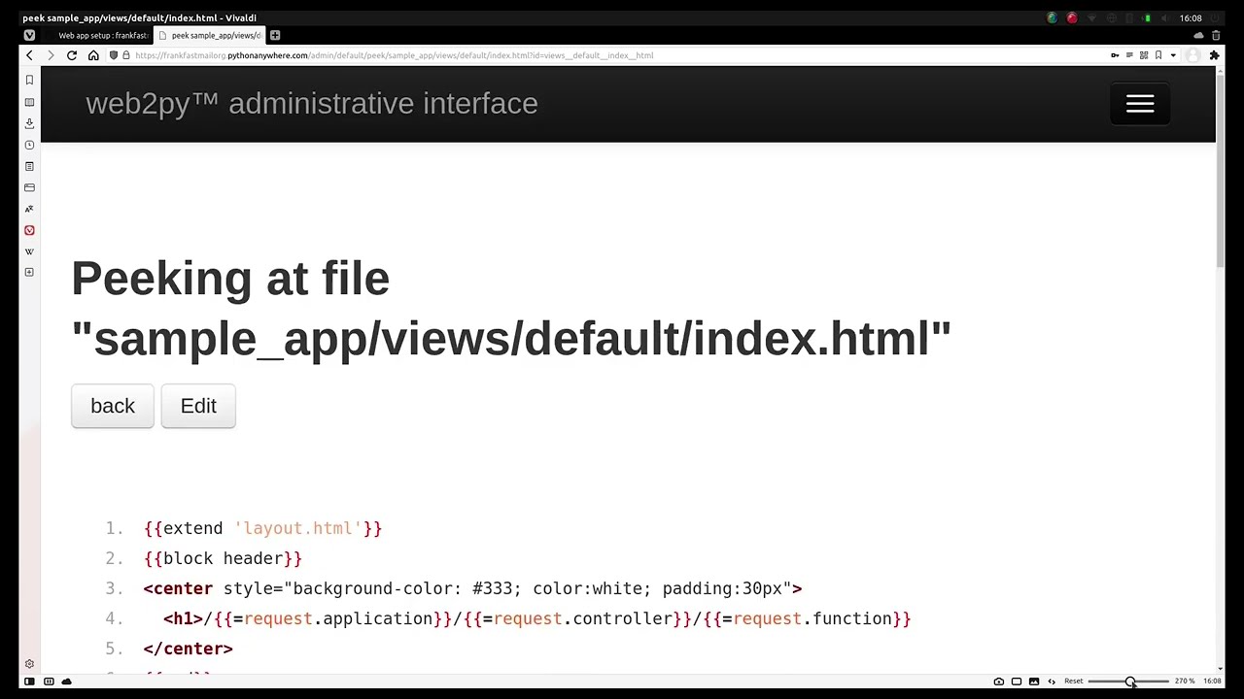Viewport: 1244px width, 699px height.
Task: Open the system clock showing 16:08
Action: 1191,18
